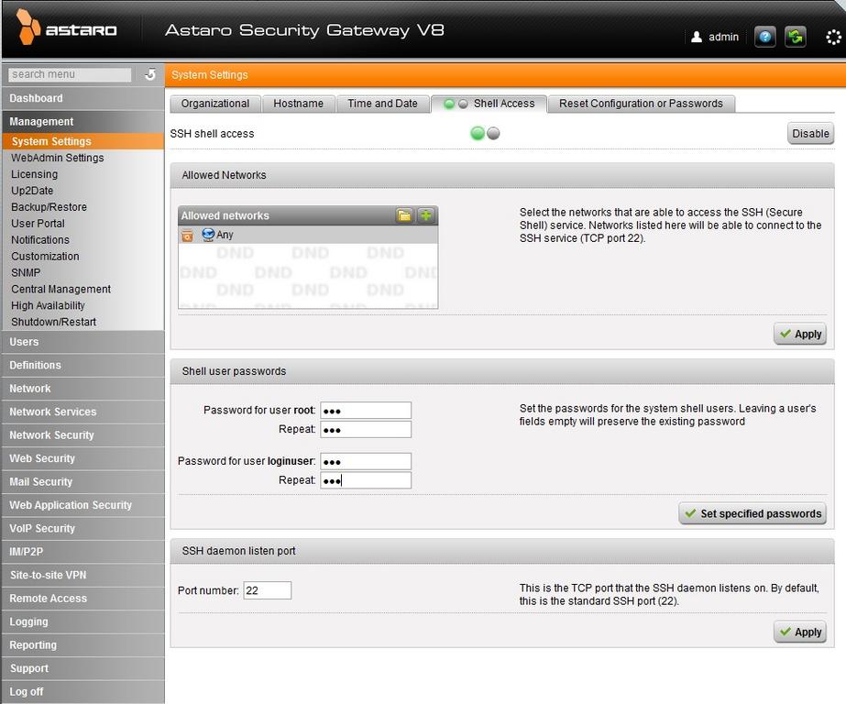Switch to the Time and Date tab
This screenshot has width=846, height=704.
pyautogui.click(x=382, y=104)
